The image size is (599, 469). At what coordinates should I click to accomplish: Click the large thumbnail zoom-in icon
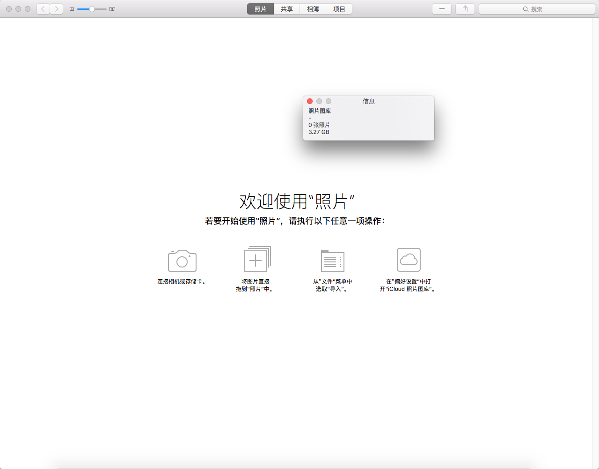[x=112, y=9]
